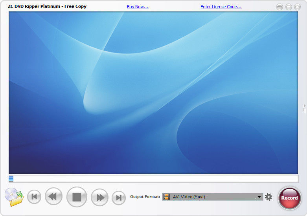Click the red Record button
Screen dimensions: 307x216
[290, 198]
